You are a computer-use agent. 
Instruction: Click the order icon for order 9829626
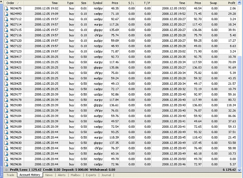6,132
